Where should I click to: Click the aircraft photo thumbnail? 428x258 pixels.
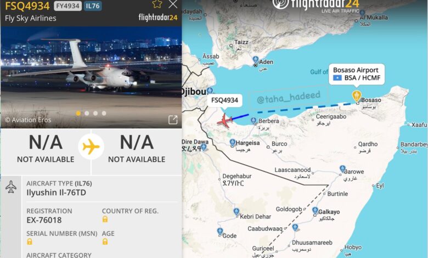(x=91, y=77)
